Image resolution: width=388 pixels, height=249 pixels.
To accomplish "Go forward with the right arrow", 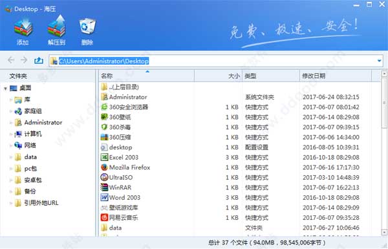I will pyautogui.click(x=24, y=60).
